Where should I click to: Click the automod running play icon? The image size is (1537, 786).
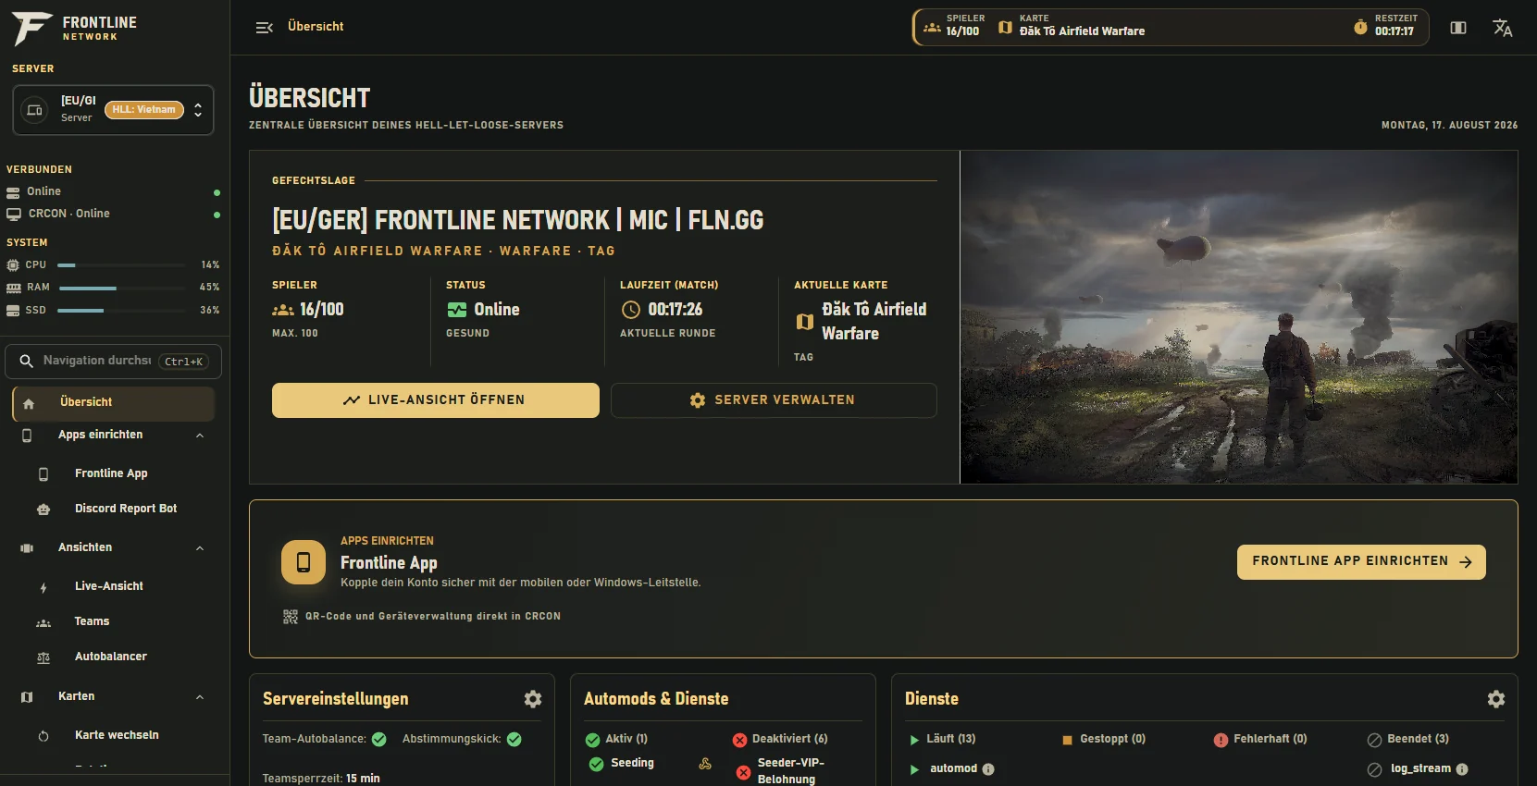pyautogui.click(x=914, y=769)
